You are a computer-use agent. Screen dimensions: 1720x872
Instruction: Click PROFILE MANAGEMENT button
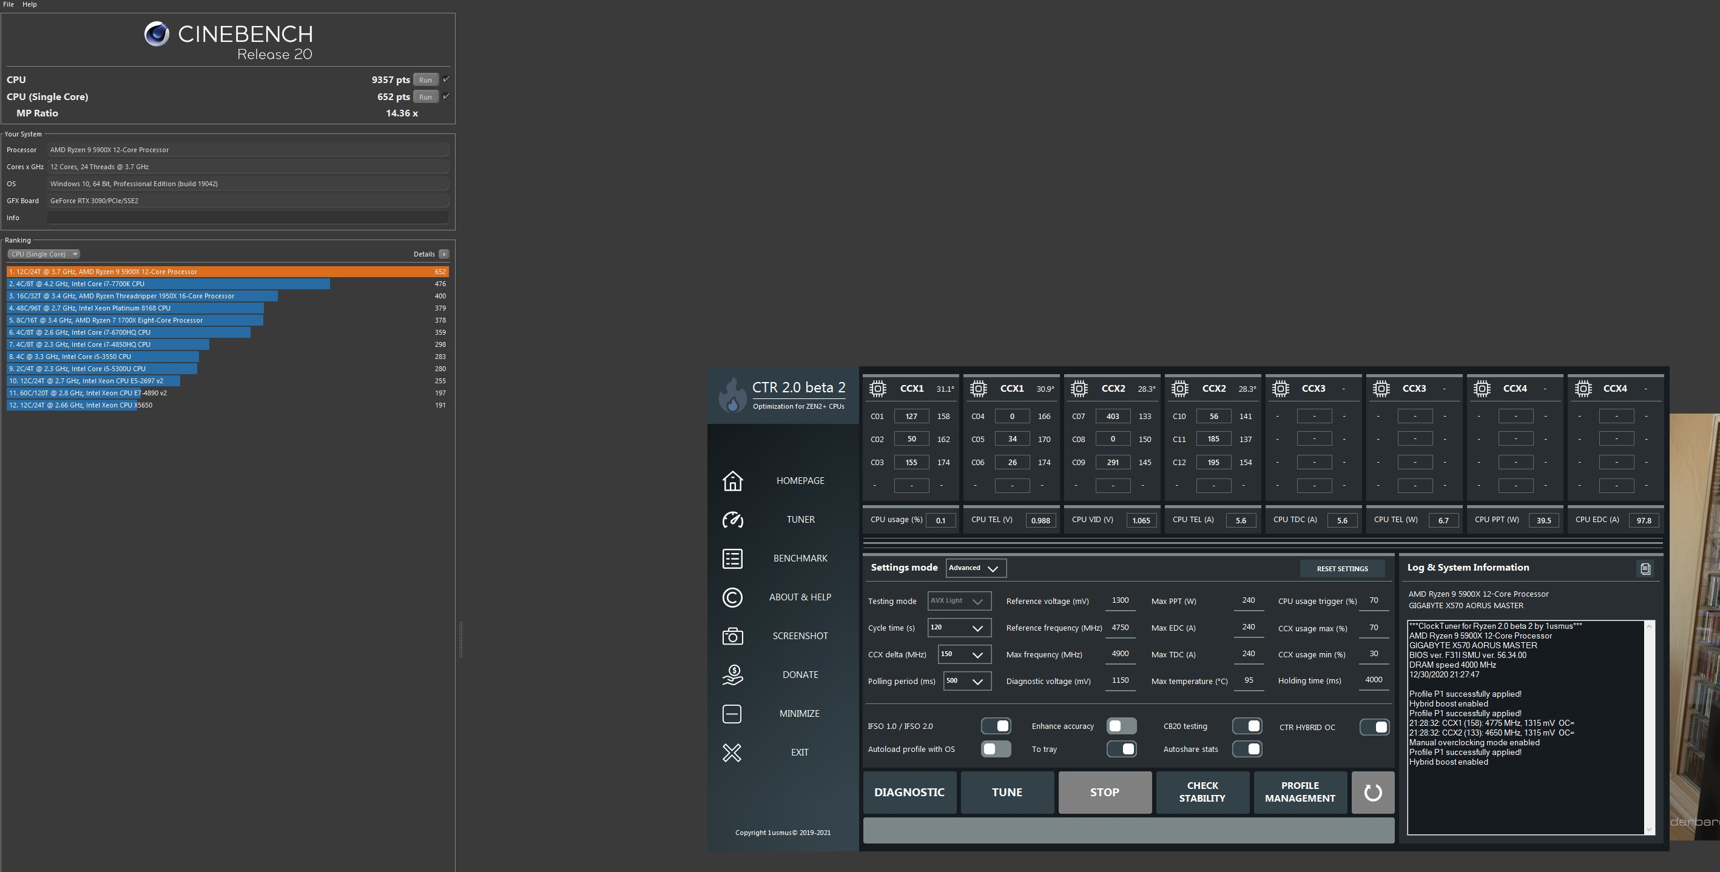[1300, 793]
